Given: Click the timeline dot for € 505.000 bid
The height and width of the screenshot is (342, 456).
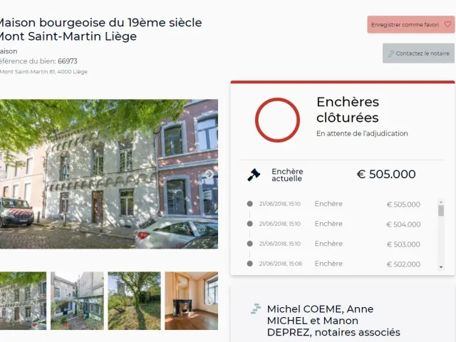Looking at the screenshot, I should click(x=249, y=204).
